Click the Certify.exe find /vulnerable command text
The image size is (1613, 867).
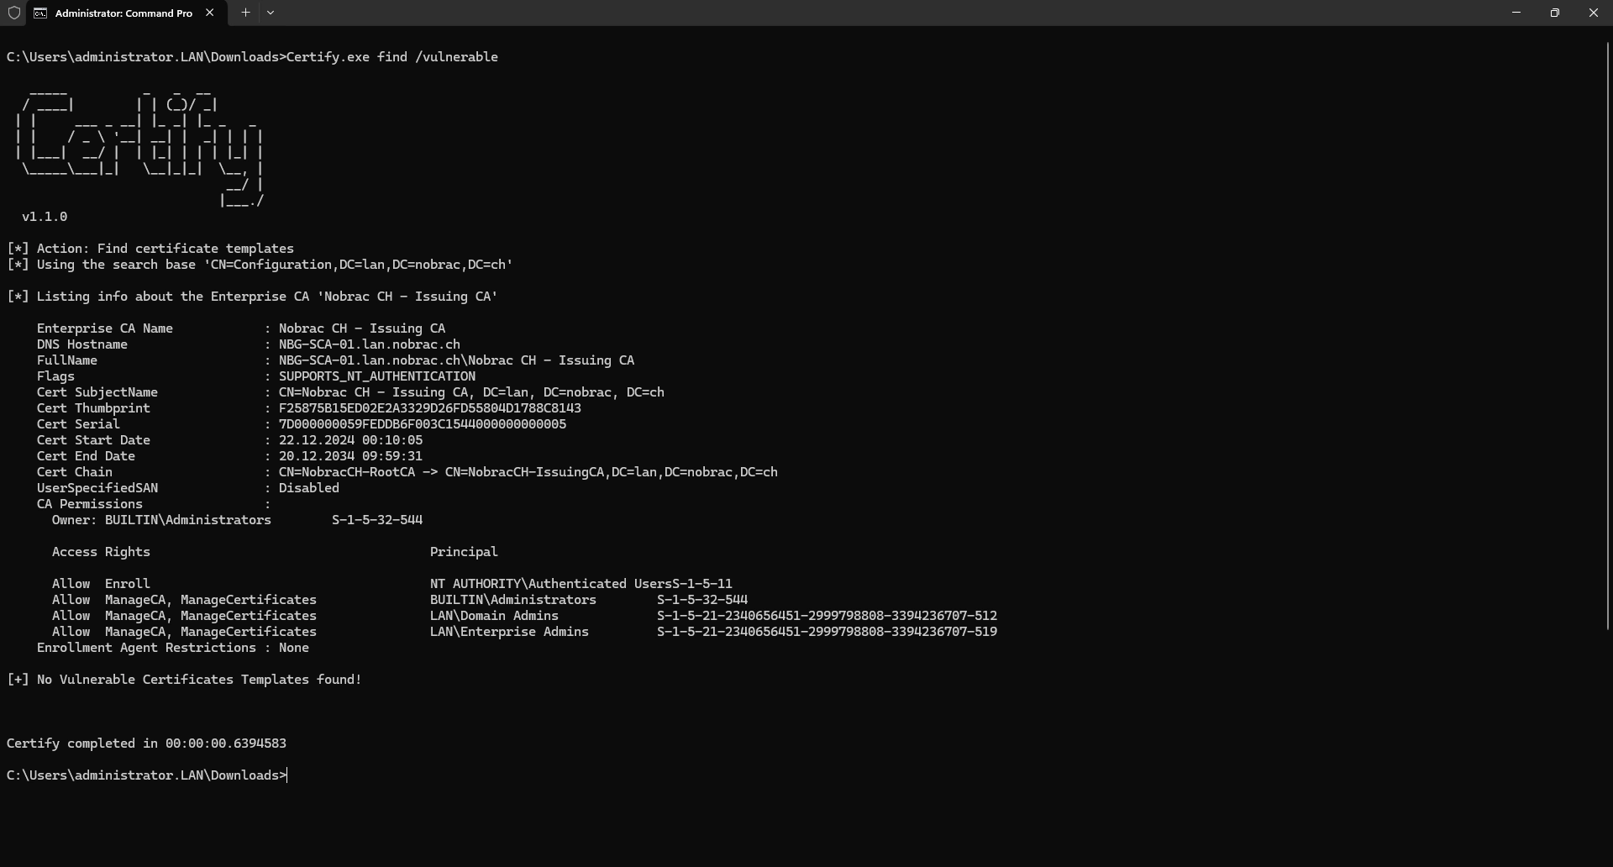[x=392, y=57]
